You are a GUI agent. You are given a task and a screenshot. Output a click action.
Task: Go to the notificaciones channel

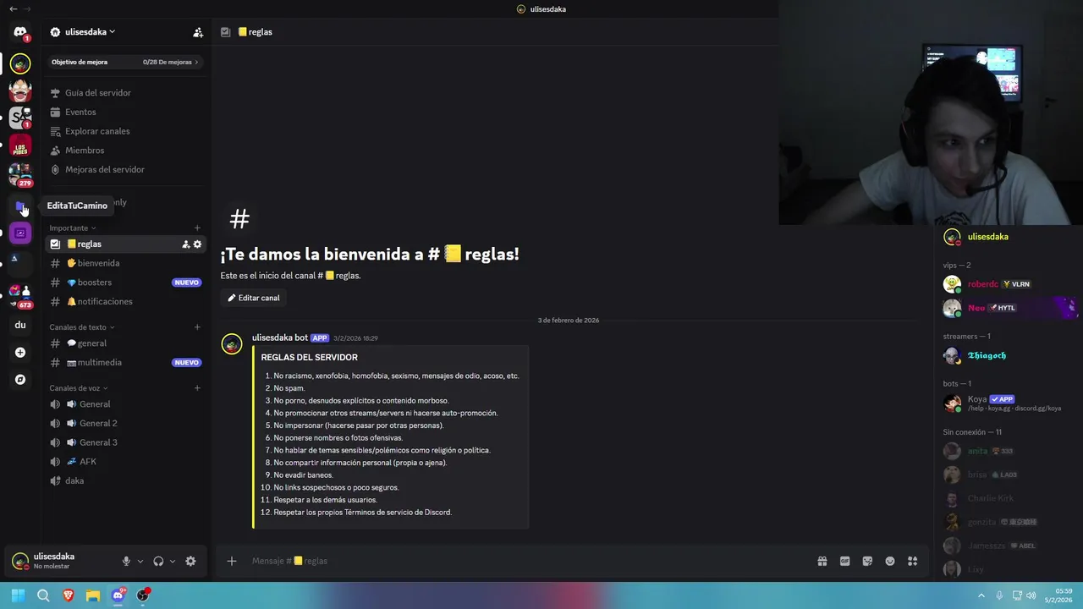[125, 302]
